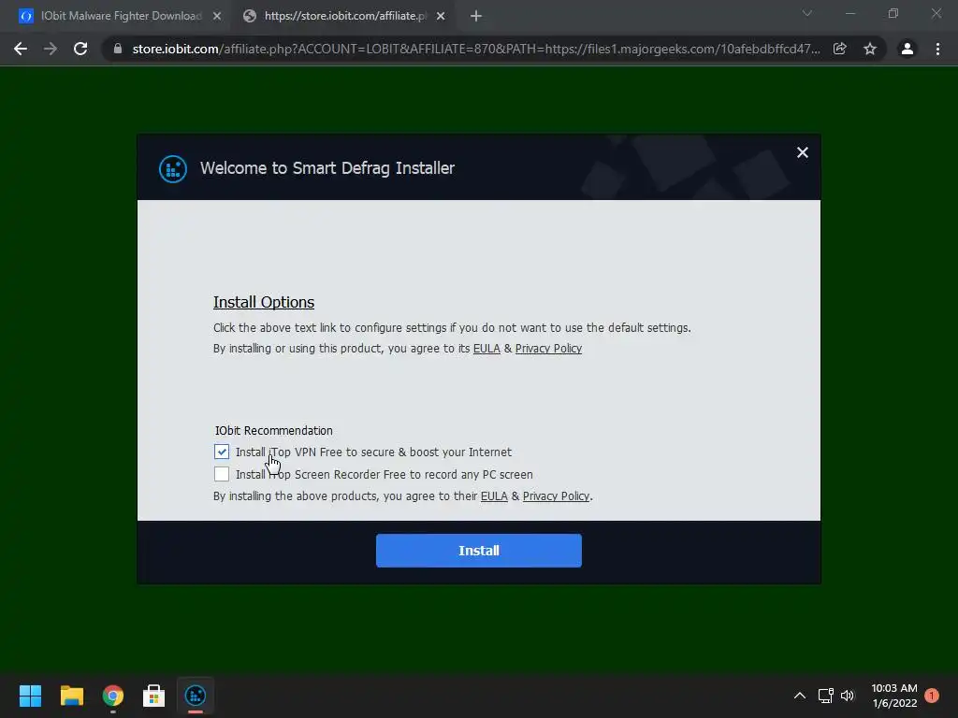
Task: Reload the current page
Action: [x=80, y=49]
